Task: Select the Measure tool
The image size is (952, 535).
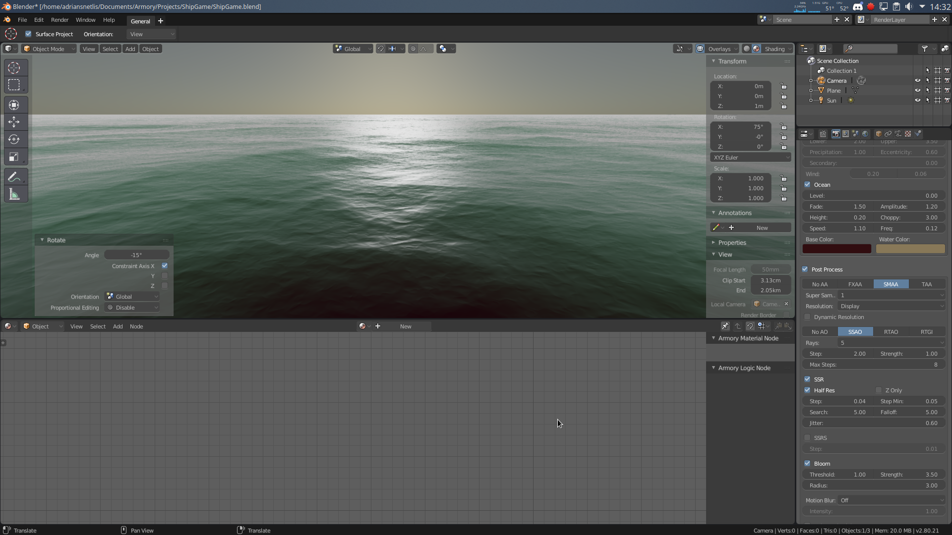Action: [14, 194]
